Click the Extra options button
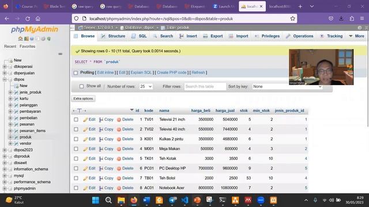Viewport: 369px width, 207px height. coord(83,98)
